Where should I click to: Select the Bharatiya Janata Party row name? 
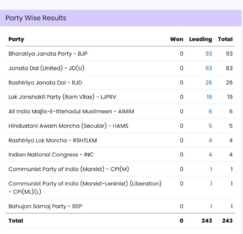pyautogui.click(x=48, y=54)
